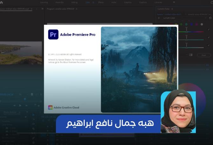This screenshot has width=213, height=145.
Task: Open the Lumetri Color effect dropdown
Action: pyautogui.click(x=185, y=18)
